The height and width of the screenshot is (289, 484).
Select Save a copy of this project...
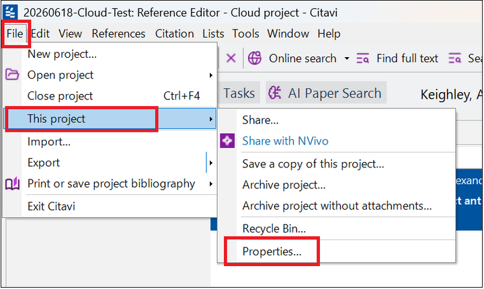(313, 163)
